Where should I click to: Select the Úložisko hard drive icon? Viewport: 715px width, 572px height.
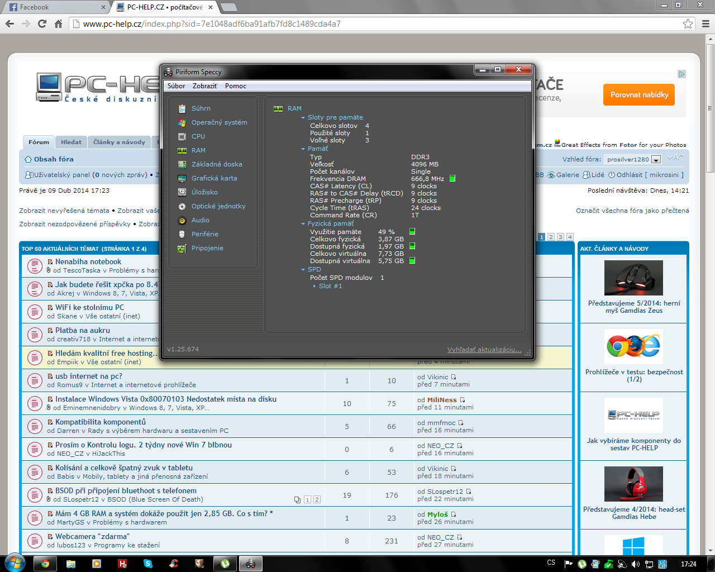182,192
